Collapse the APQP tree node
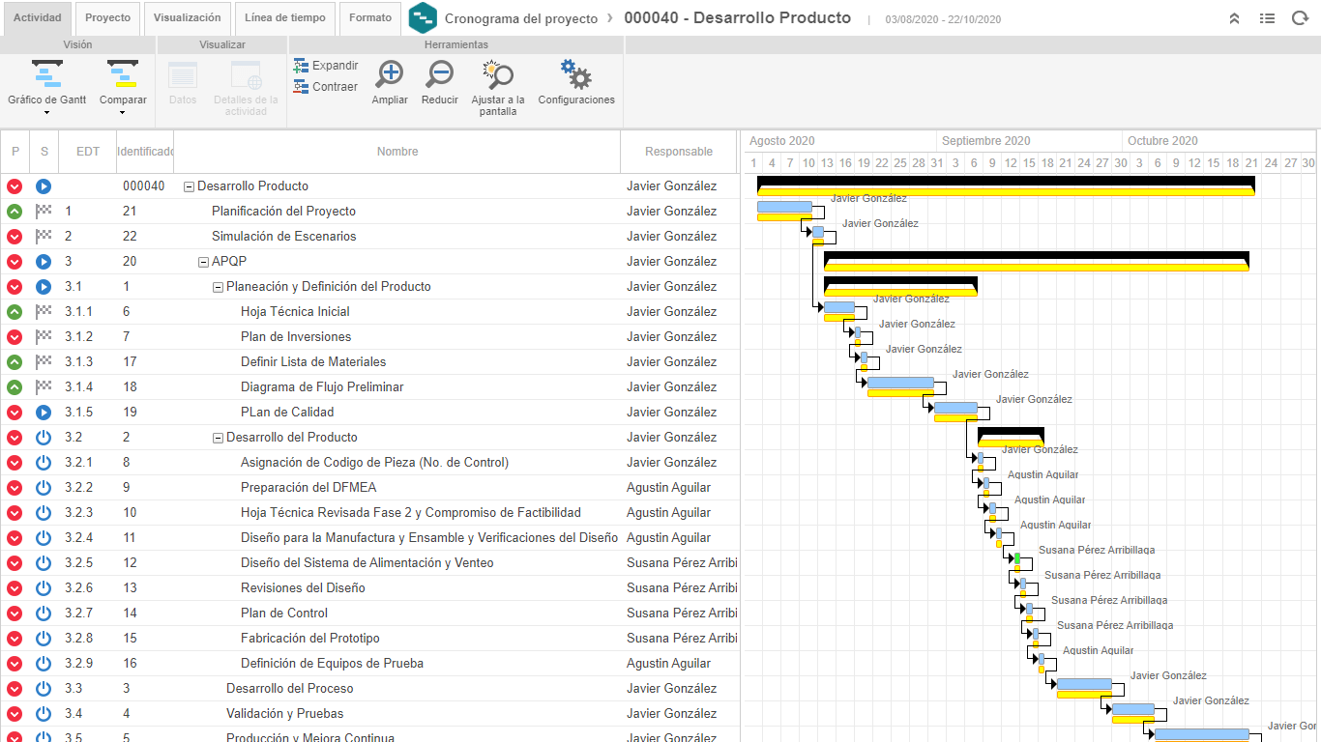The image size is (1321, 742). coord(203,262)
